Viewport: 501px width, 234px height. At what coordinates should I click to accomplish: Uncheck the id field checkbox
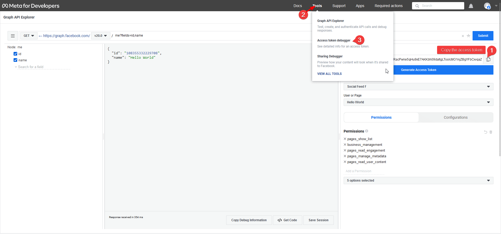[15, 54]
